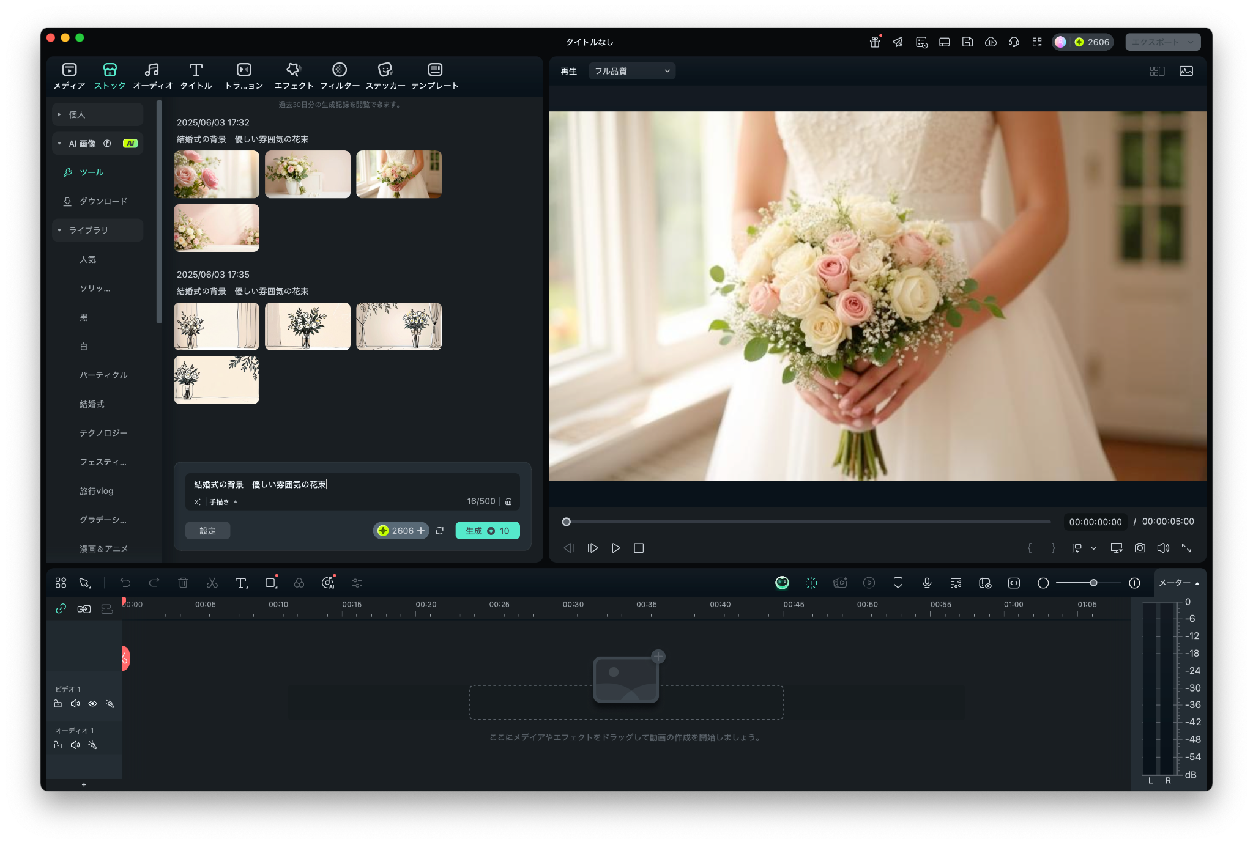
Task: Select the 結婚式 library category
Action: (92, 404)
